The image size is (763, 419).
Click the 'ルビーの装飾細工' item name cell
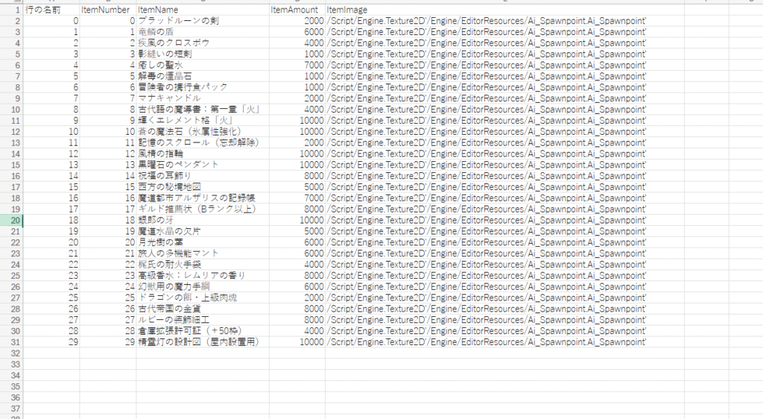point(203,320)
